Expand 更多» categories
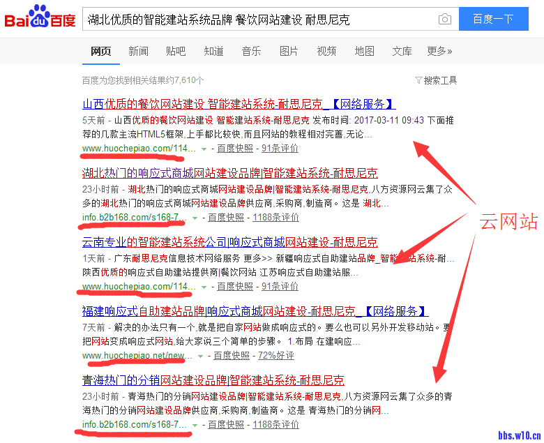This screenshot has width=544, height=443. click(439, 52)
